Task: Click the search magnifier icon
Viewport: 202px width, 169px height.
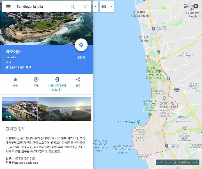Action: [x=73, y=6]
